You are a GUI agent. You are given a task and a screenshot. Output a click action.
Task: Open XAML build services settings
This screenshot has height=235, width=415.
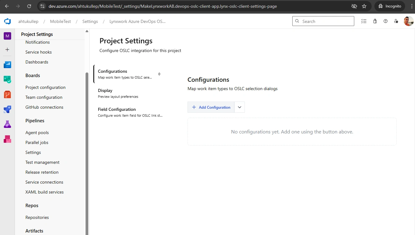tap(45, 192)
